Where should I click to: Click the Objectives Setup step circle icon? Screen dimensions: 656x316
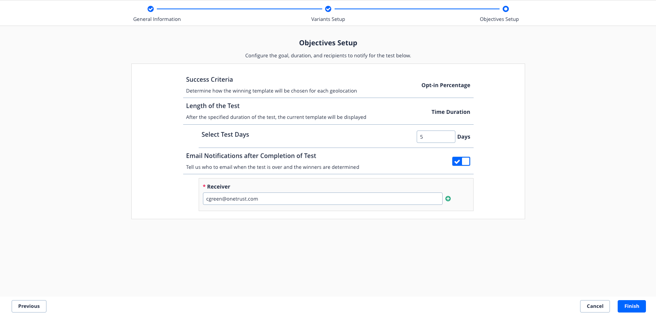505,9
